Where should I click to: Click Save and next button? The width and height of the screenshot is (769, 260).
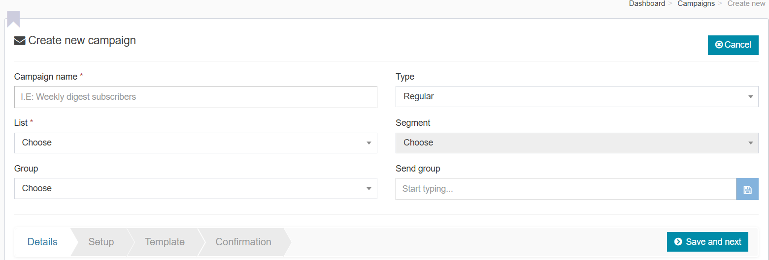tap(707, 242)
